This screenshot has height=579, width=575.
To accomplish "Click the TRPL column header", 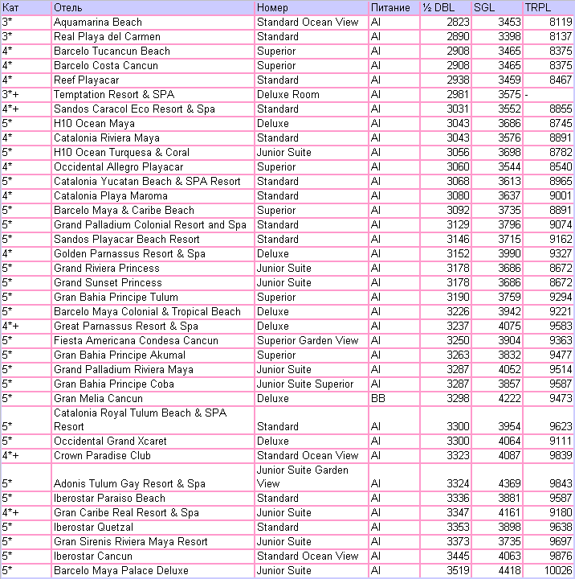I will tap(537, 7).
